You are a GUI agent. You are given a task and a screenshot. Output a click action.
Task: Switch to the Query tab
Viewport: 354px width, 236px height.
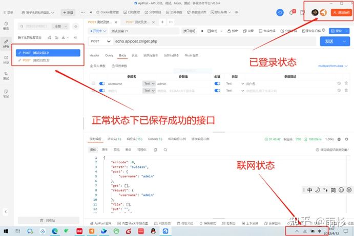(109, 55)
